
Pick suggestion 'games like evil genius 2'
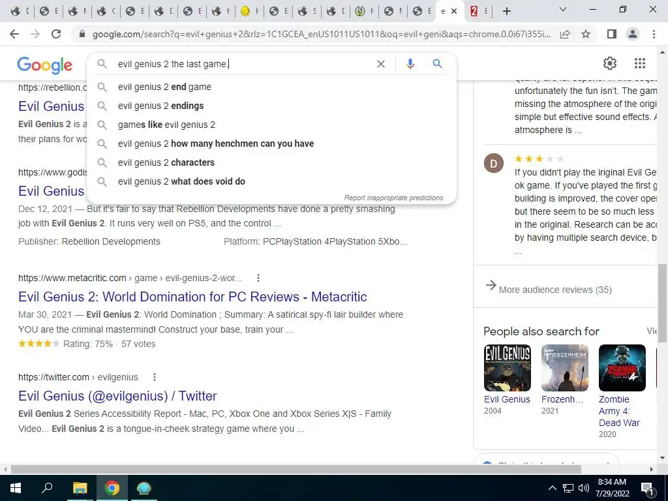272,125
